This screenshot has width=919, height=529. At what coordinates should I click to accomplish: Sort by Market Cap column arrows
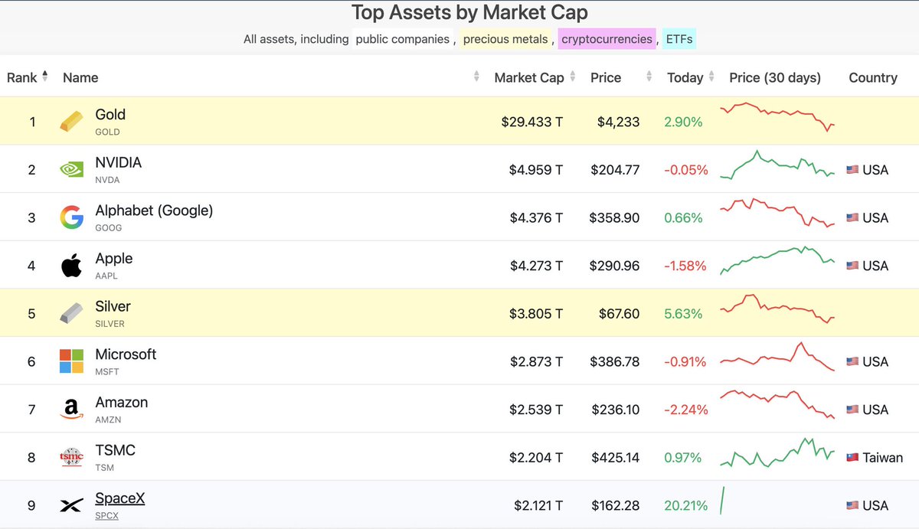(x=573, y=77)
